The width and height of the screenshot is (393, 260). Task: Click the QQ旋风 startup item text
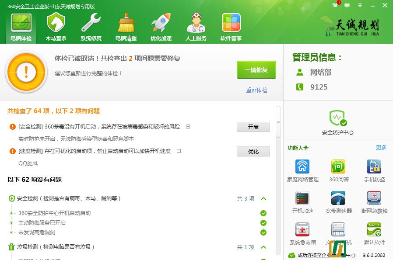pos(28,163)
